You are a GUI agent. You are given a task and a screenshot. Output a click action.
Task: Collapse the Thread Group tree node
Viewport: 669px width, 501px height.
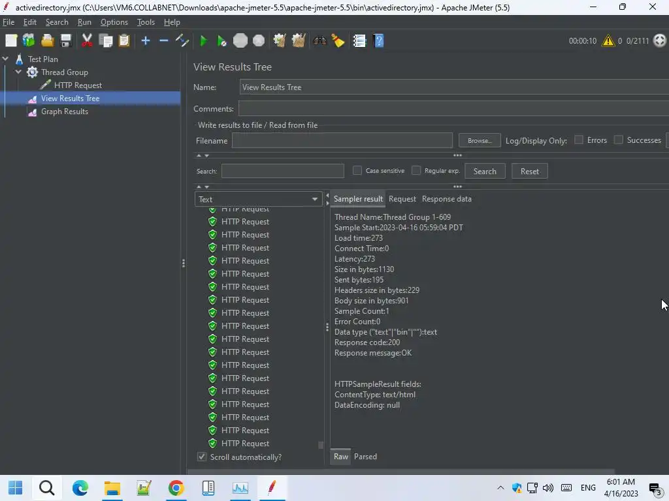pyautogui.click(x=18, y=72)
